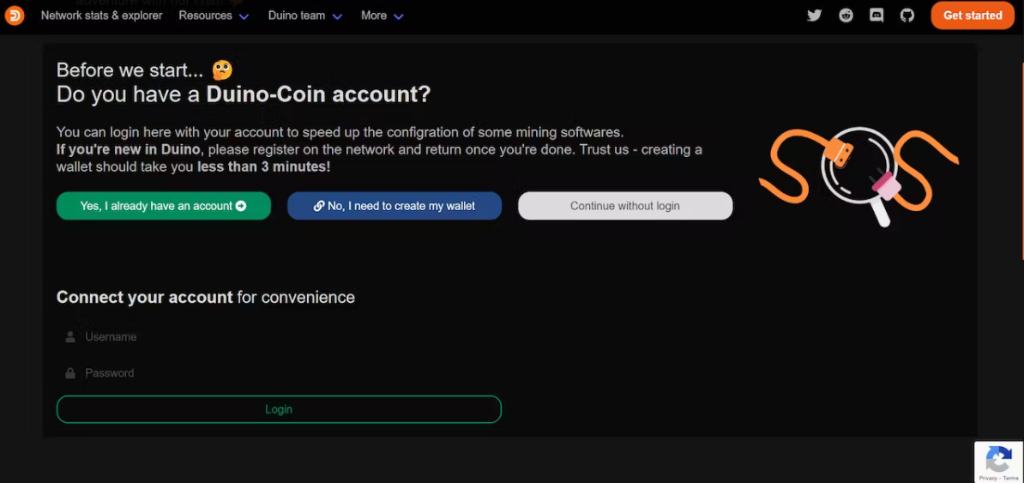This screenshot has width=1024, height=483.
Task: Click 'Continue without login' button
Action: (625, 206)
